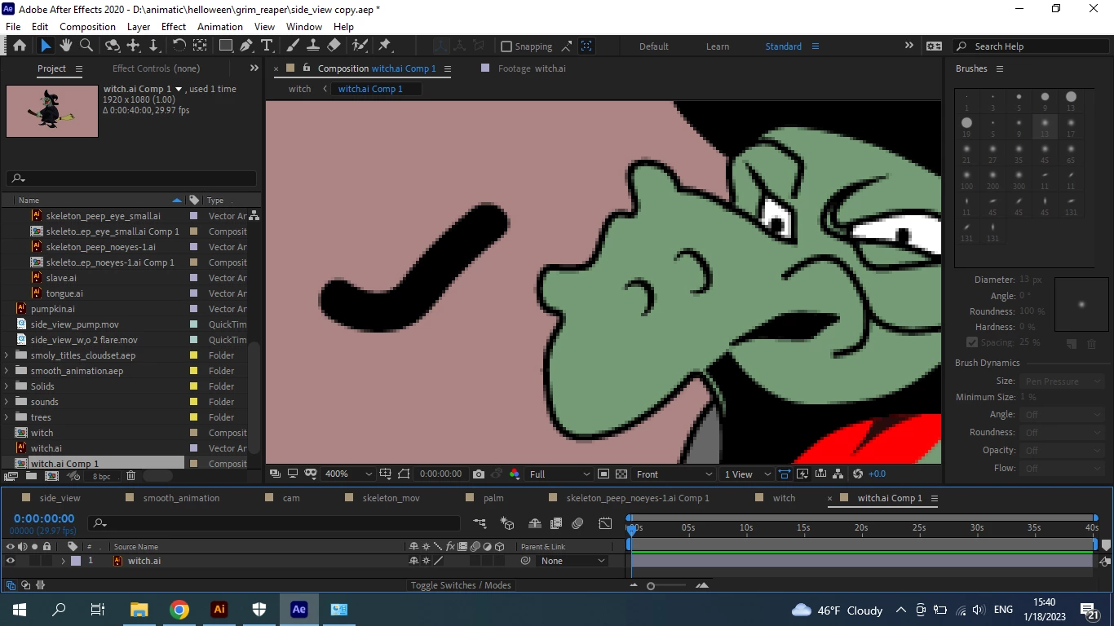Select the Home icon in the toolbar
The width and height of the screenshot is (1114, 626).
click(x=20, y=46)
